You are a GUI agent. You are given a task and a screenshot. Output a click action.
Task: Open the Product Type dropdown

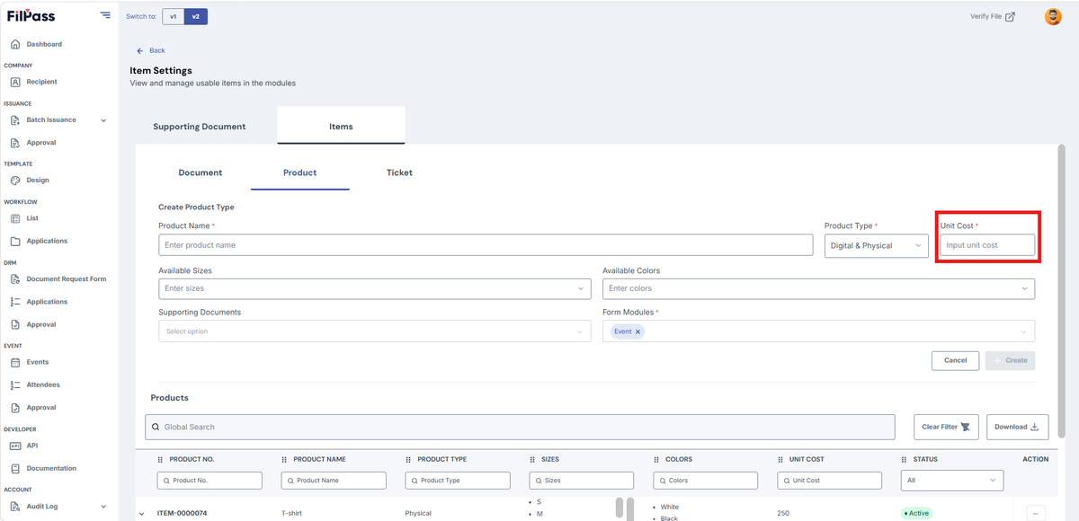coord(877,245)
